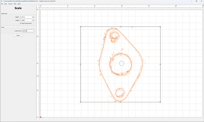The image size is (204, 122).
Task: Close the Carbide Create window
Action: point(201,1)
